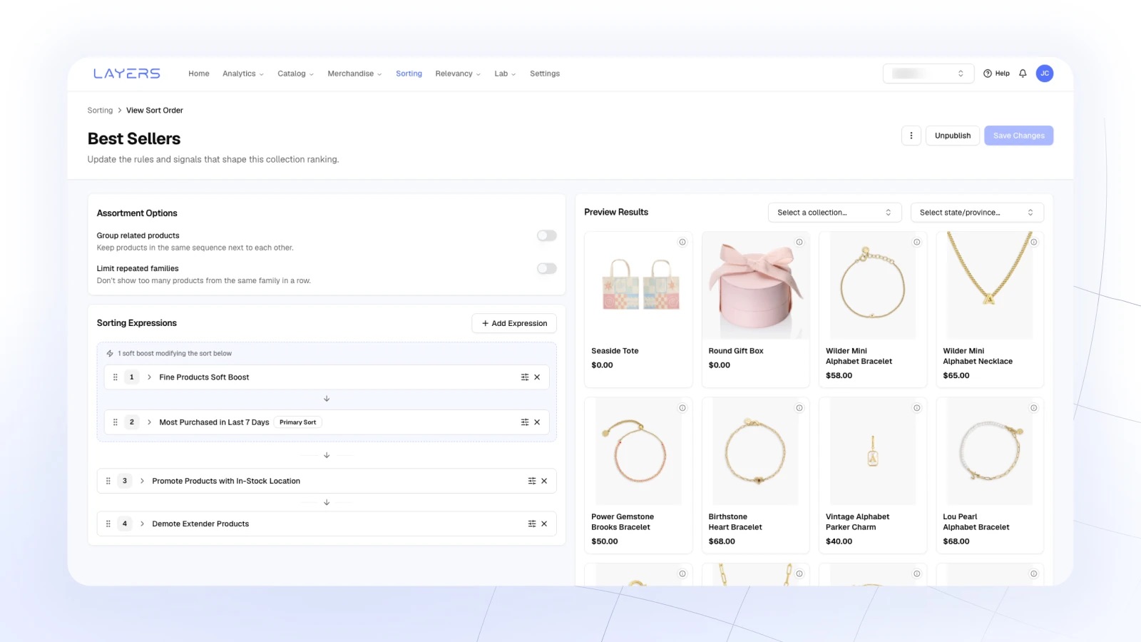Open the Seaside Tote product thumbnail
Viewport: 1141px width, 642px height.
tap(639, 285)
